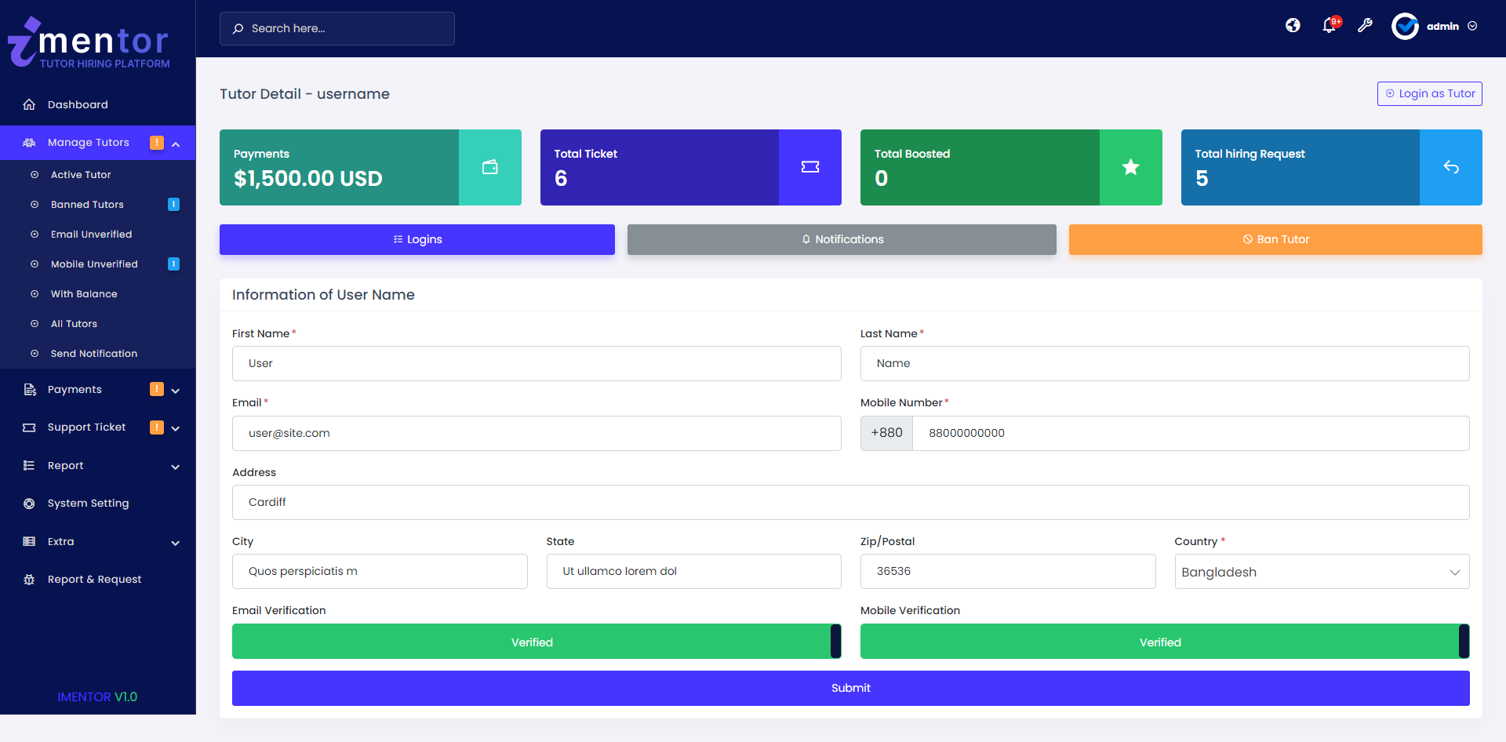This screenshot has height=742, width=1506.
Task: Select the Dashboard home icon in sidebar
Action: [x=29, y=104]
